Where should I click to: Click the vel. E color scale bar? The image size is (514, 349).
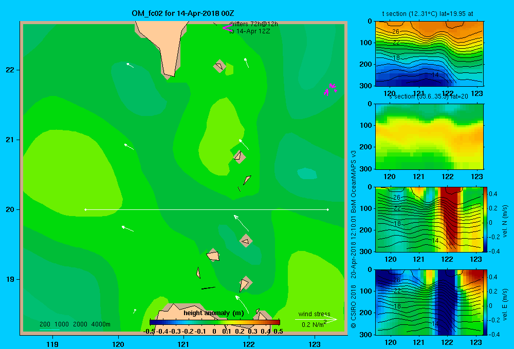pos(485,302)
